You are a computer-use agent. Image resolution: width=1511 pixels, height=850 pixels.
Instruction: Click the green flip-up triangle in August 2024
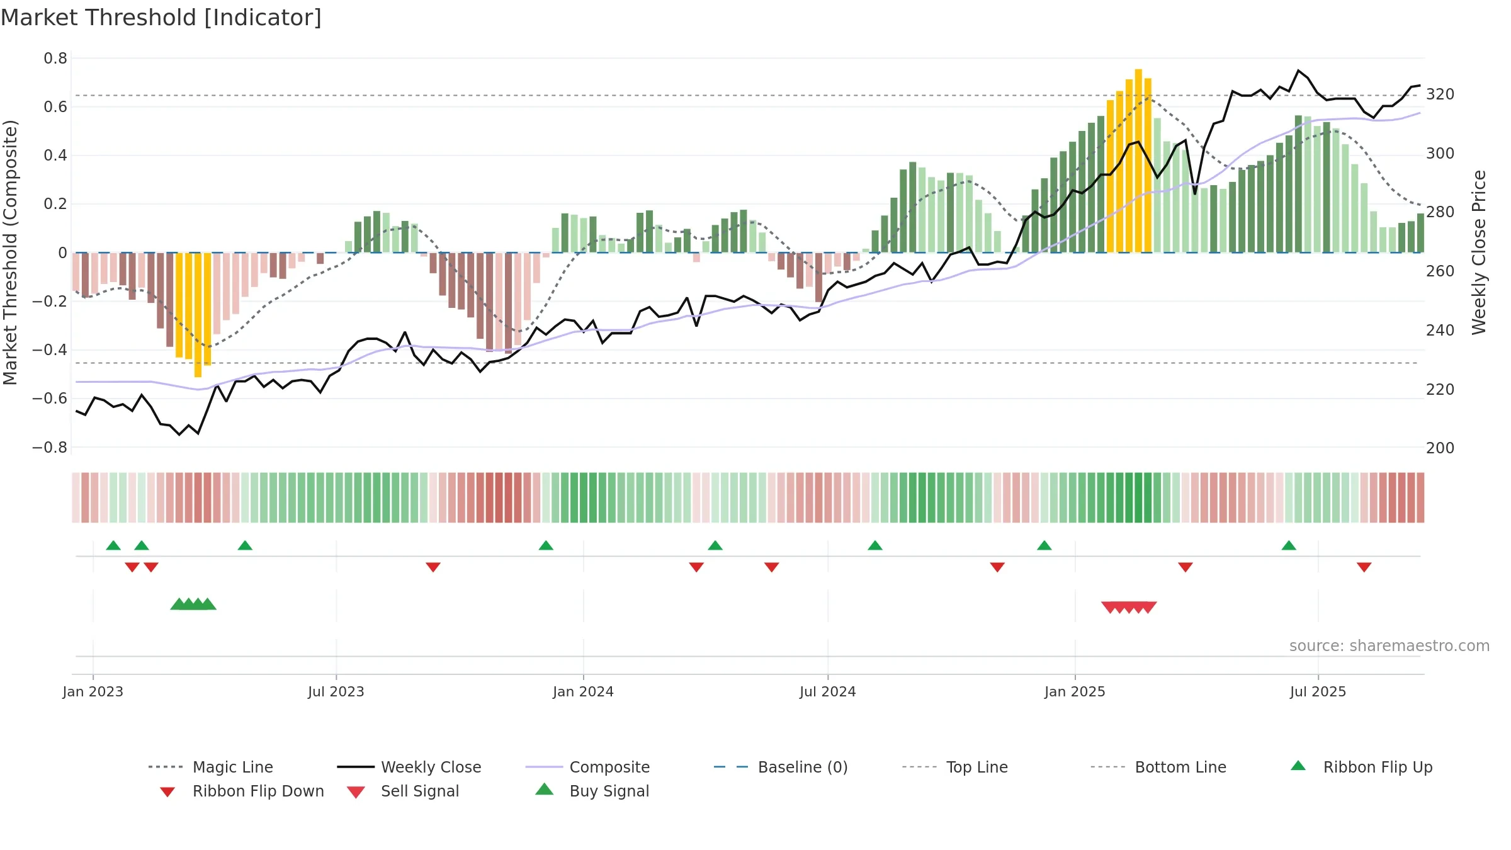tap(875, 545)
